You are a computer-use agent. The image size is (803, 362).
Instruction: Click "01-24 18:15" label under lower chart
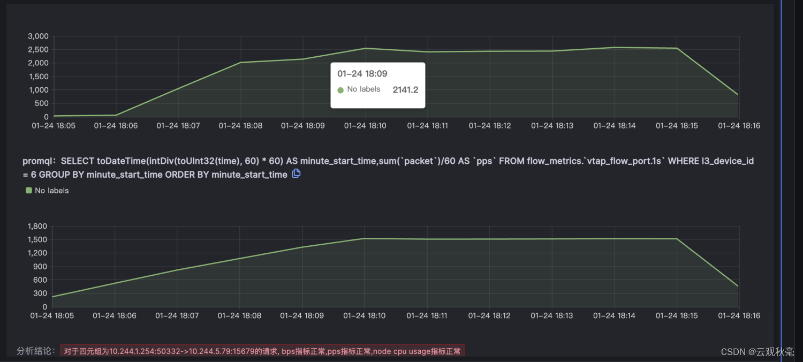click(x=677, y=316)
